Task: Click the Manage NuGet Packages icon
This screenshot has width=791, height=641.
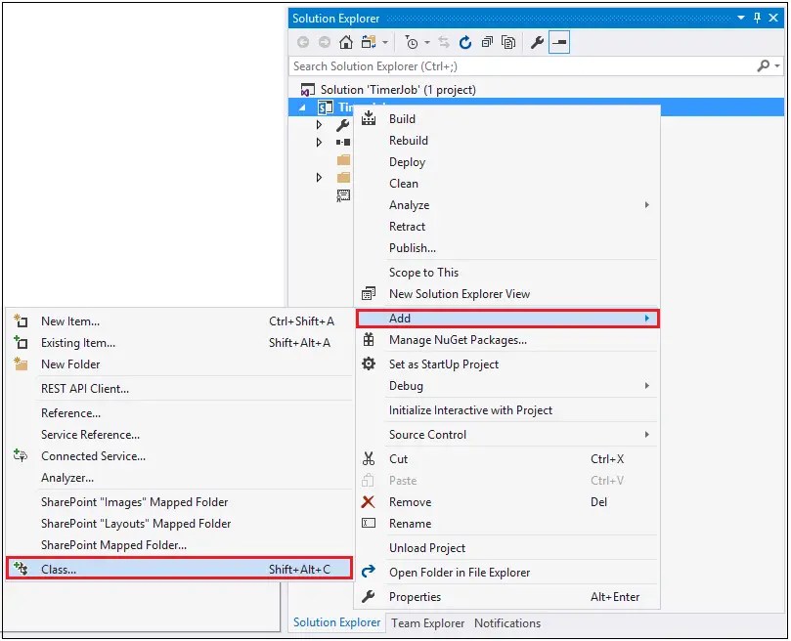Action: [368, 340]
